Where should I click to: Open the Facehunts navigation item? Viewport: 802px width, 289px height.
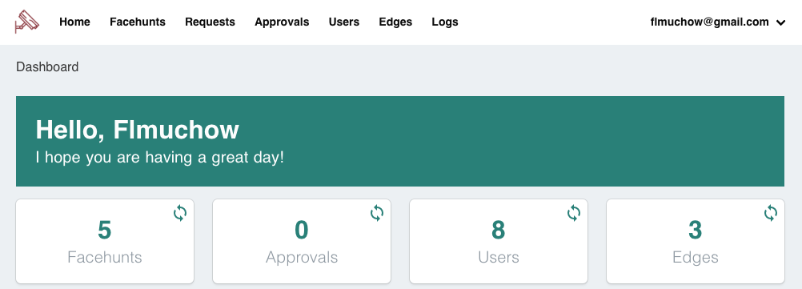tap(138, 22)
